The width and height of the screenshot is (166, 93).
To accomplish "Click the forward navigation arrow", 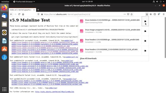I will (15, 14).
